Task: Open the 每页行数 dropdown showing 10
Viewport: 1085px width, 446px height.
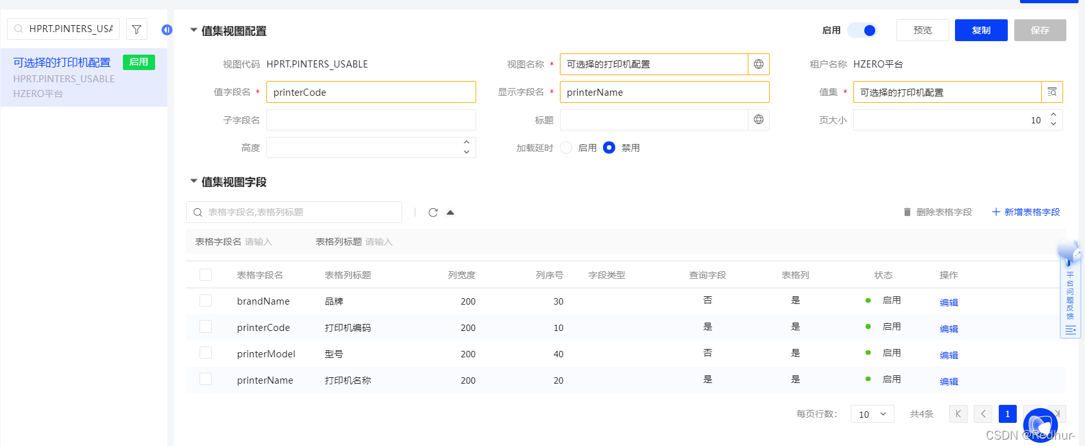Action: point(873,415)
